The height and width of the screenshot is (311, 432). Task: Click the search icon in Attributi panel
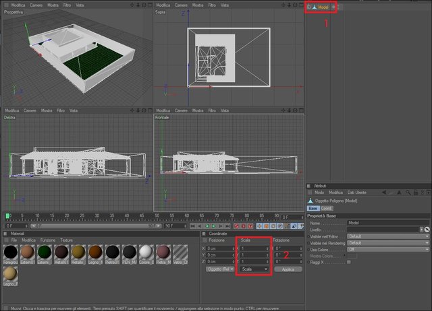pos(408,193)
